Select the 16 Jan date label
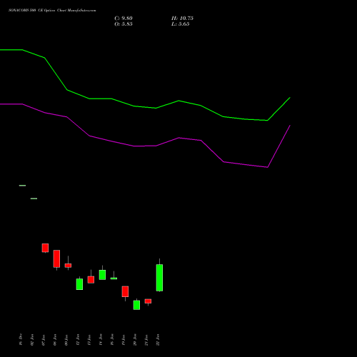This screenshot has height=357, width=357. [112, 340]
